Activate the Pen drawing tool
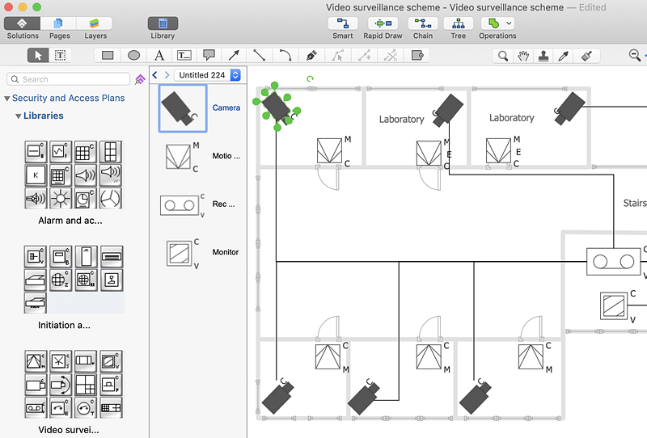Viewport: 647px width, 438px height. (311, 56)
